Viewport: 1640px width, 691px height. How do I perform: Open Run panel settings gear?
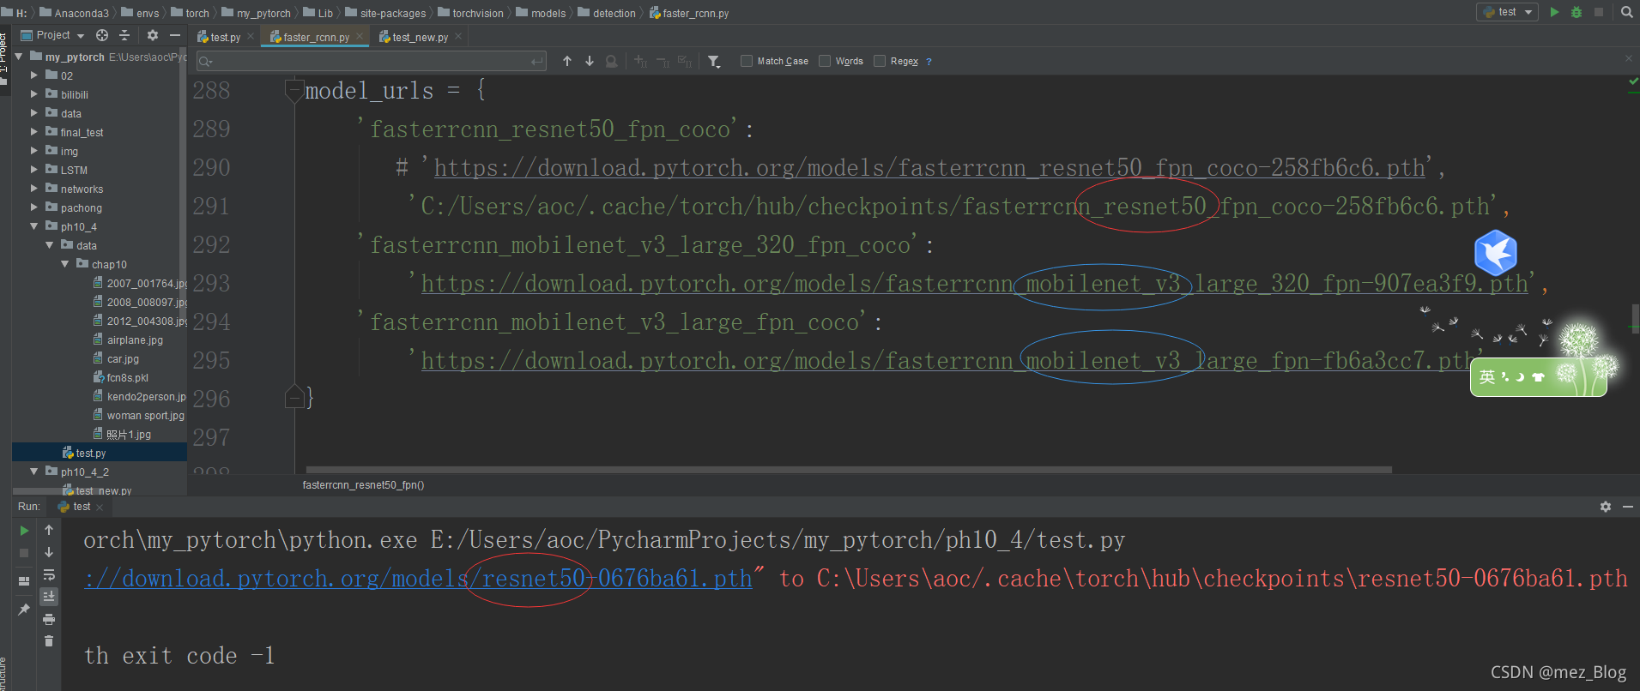[1606, 507]
